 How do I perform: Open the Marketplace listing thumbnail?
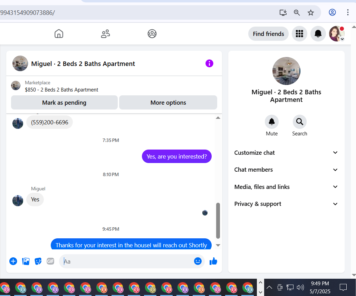click(16, 86)
